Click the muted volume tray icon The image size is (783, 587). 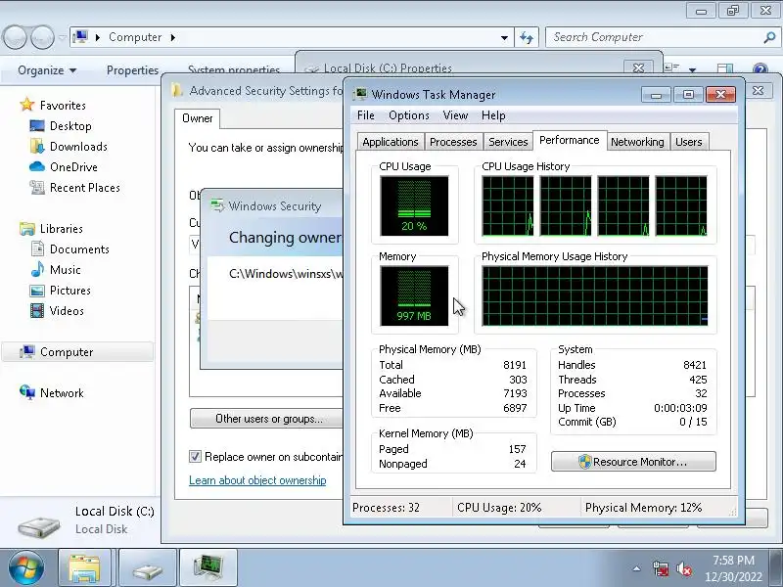[x=684, y=568]
